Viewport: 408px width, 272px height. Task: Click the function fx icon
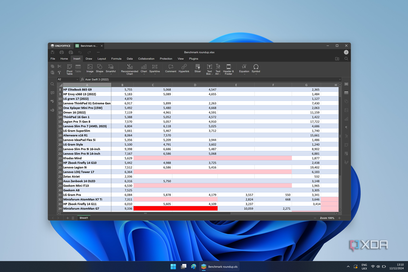pyautogui.click(x=83, y=79)
